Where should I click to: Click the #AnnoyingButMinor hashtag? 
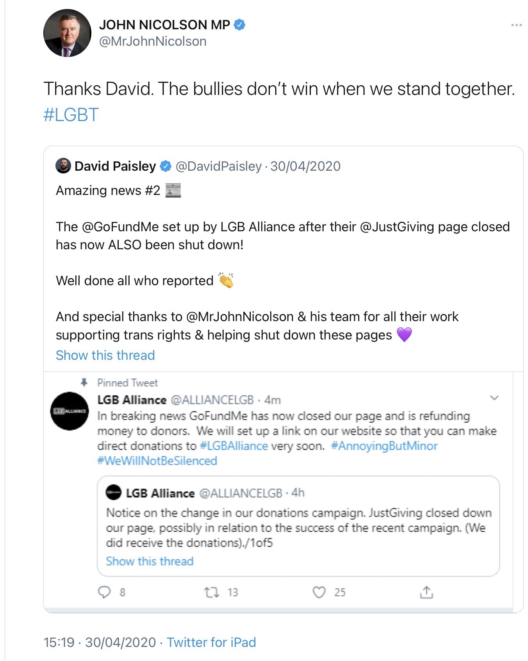[x=384, y=446]
